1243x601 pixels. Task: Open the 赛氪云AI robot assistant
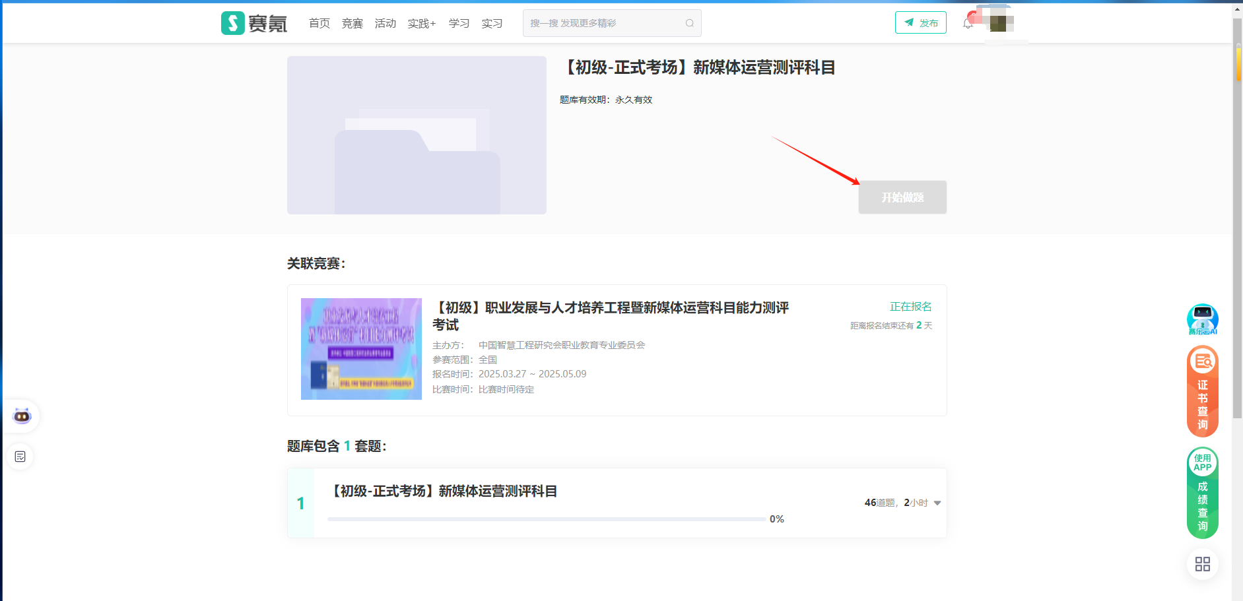click(x=1202, y=319)
